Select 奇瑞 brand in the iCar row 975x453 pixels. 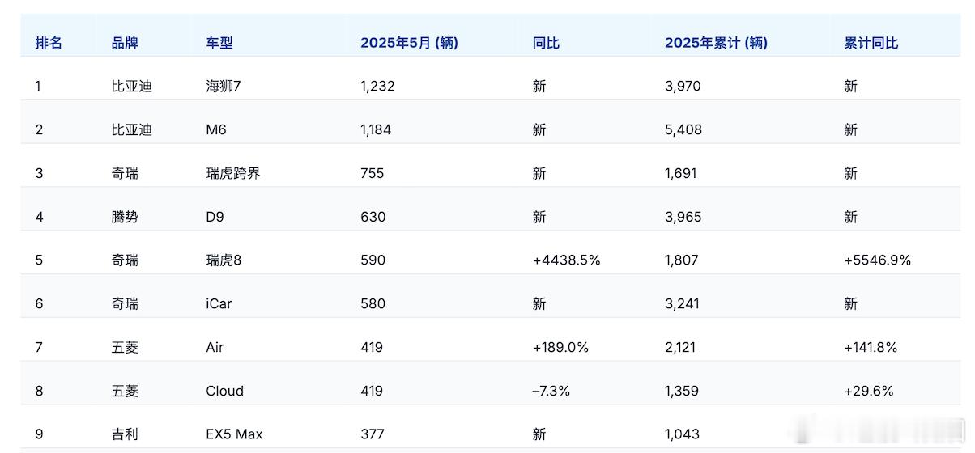click(125, 304)
